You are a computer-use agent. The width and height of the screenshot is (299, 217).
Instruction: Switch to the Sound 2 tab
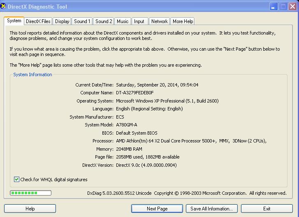coord(104,21)
